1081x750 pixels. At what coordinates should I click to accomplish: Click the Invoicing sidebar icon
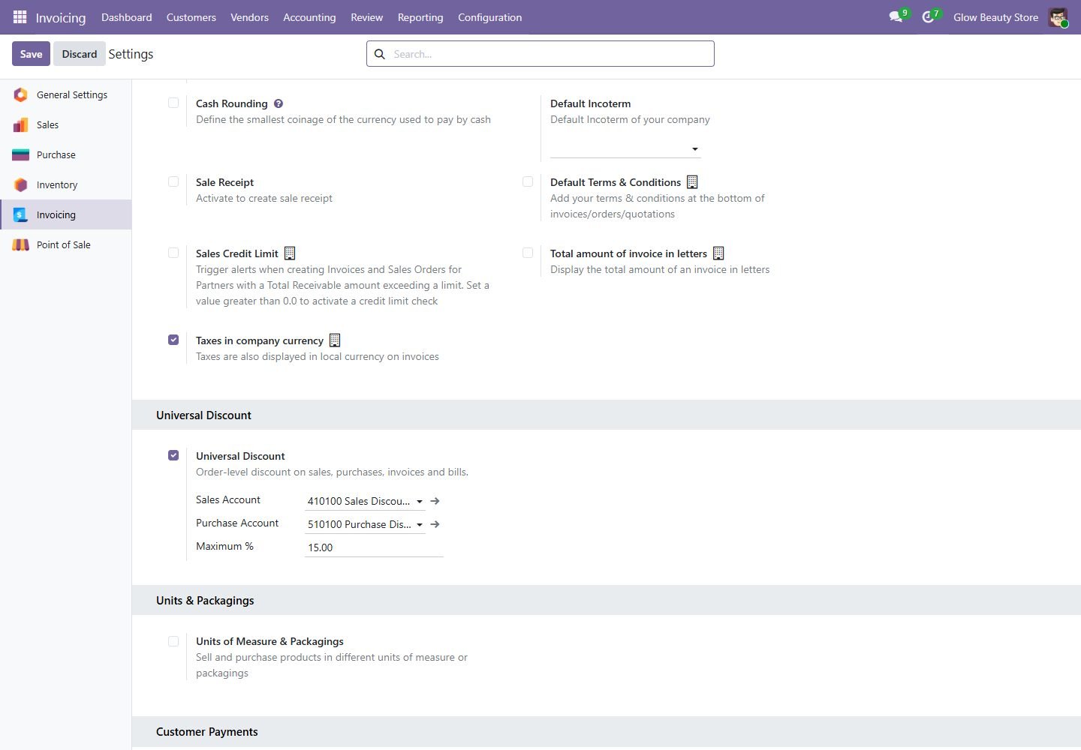click(x=21, y=214)
